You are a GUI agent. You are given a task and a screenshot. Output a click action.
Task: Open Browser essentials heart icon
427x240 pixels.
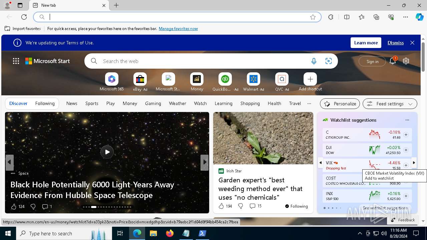click(x=391, y=17)
